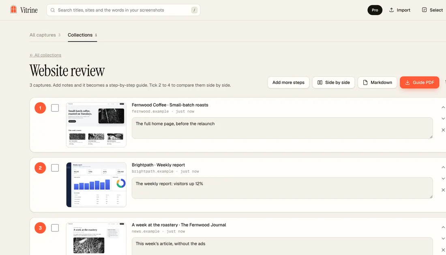Screen dimensions: 446x255
Task: Edit the note "The weekly report: visitors up 12%"
Action: tap(282, 188)
